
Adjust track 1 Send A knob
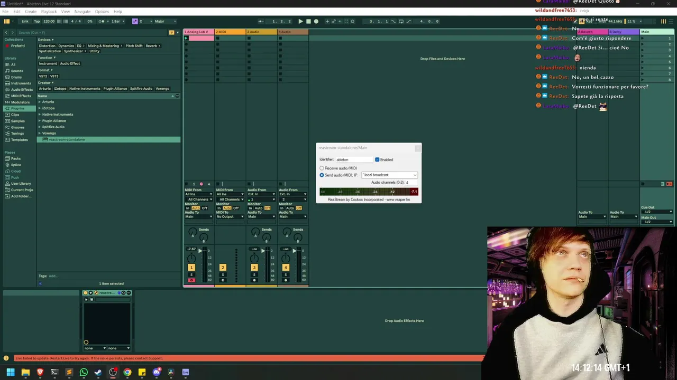point(193,232)
